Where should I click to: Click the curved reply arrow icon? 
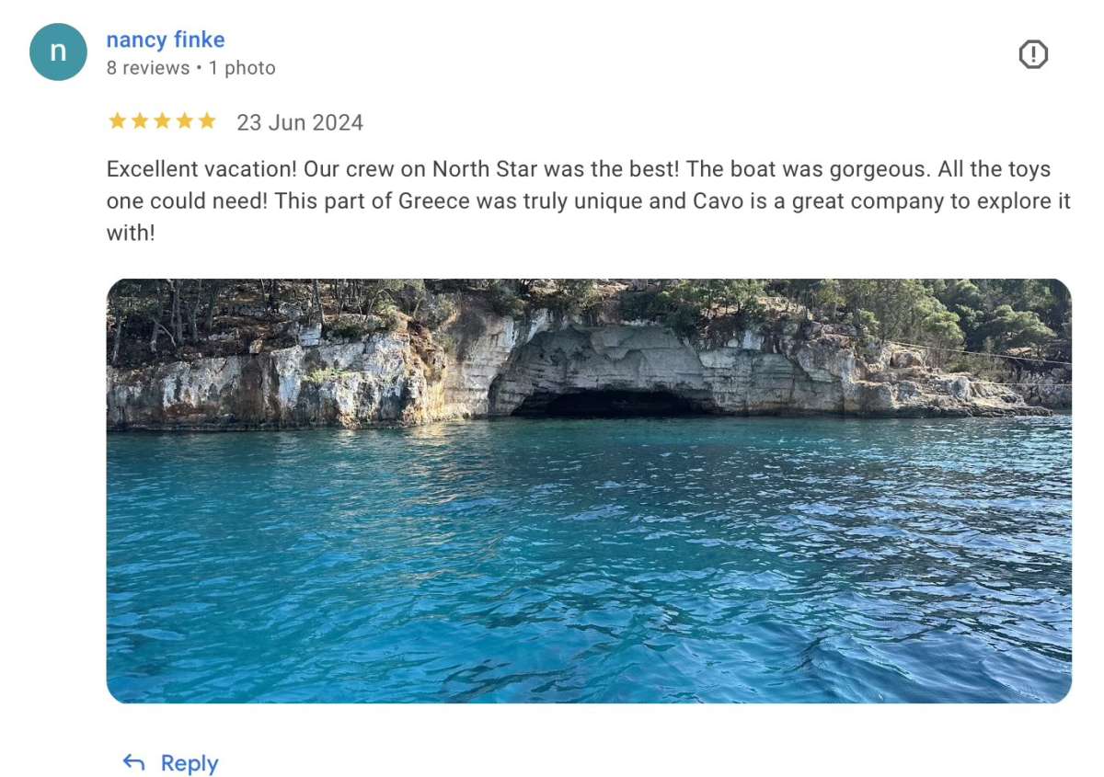[x=134, y=762]
